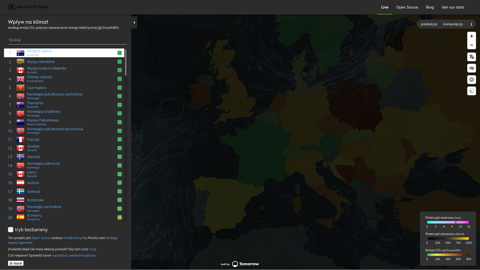Click the Slack button icon
This screenshot has width=480, height=270.
point(16,263)
